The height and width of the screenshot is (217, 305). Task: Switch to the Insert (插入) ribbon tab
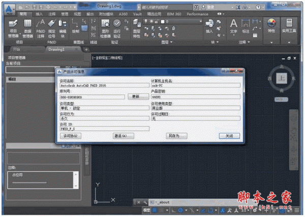tap(39, 14)
